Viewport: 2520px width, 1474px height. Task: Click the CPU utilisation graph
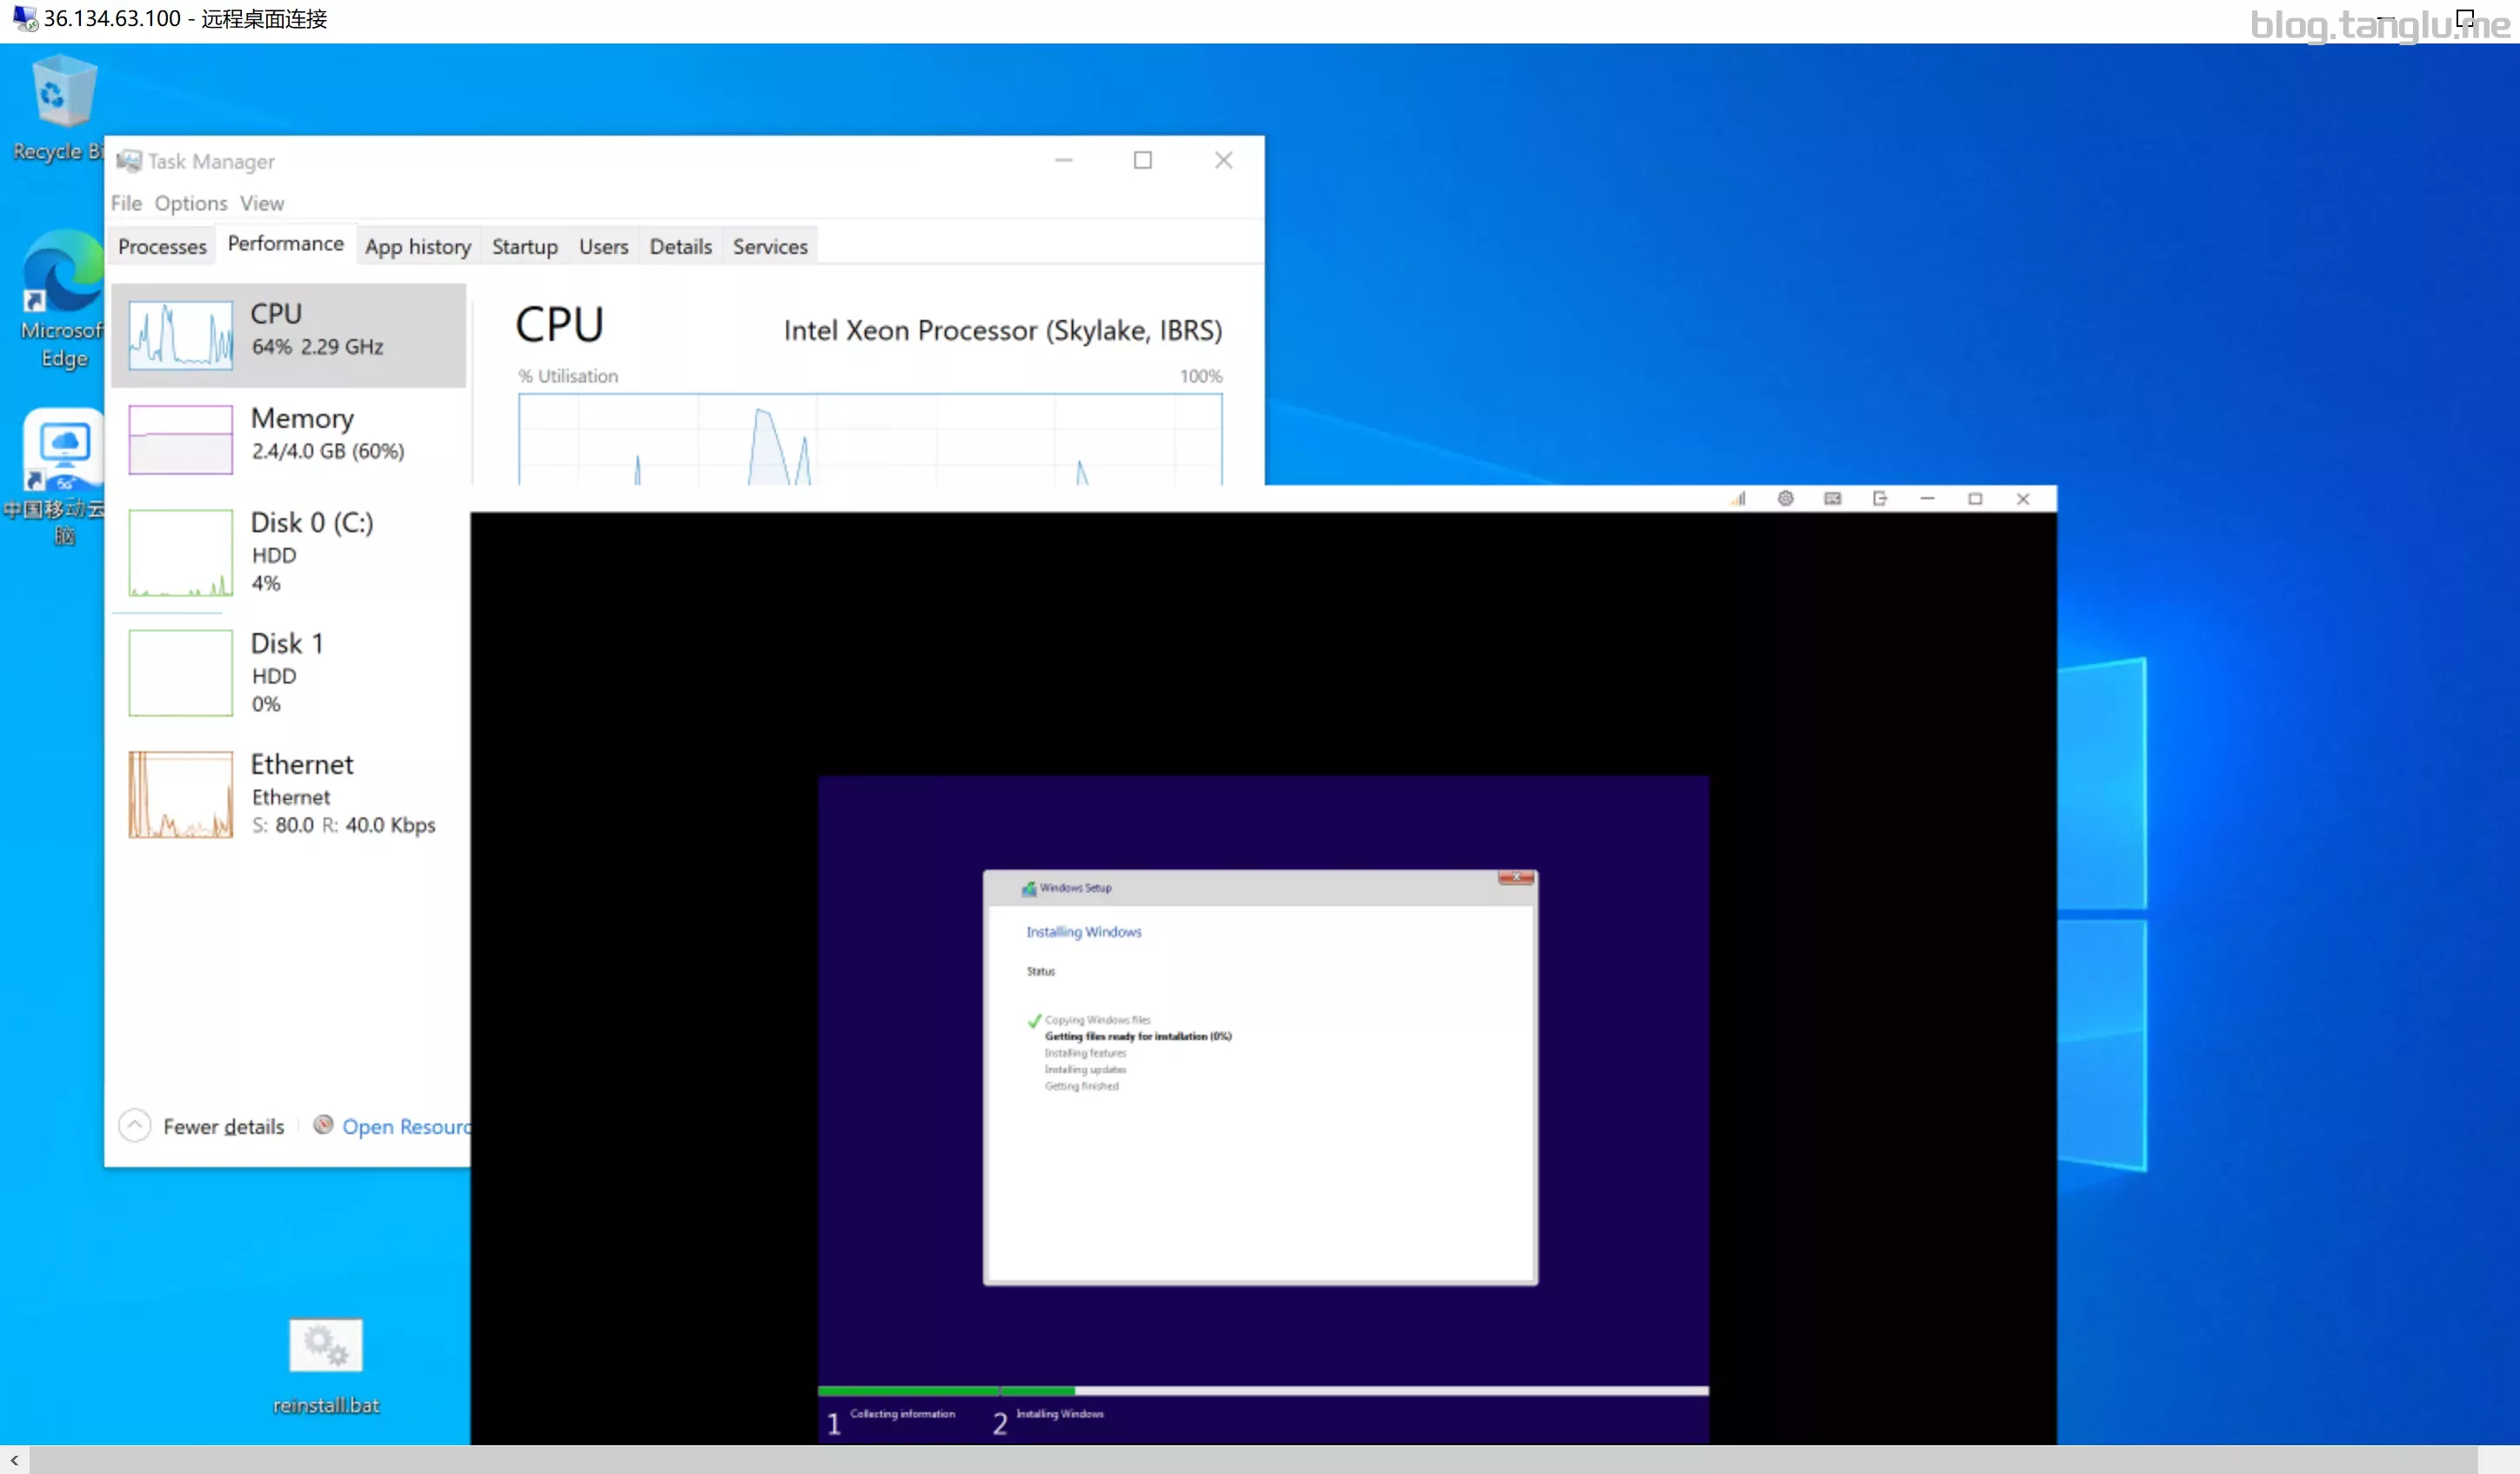[870, 439]
